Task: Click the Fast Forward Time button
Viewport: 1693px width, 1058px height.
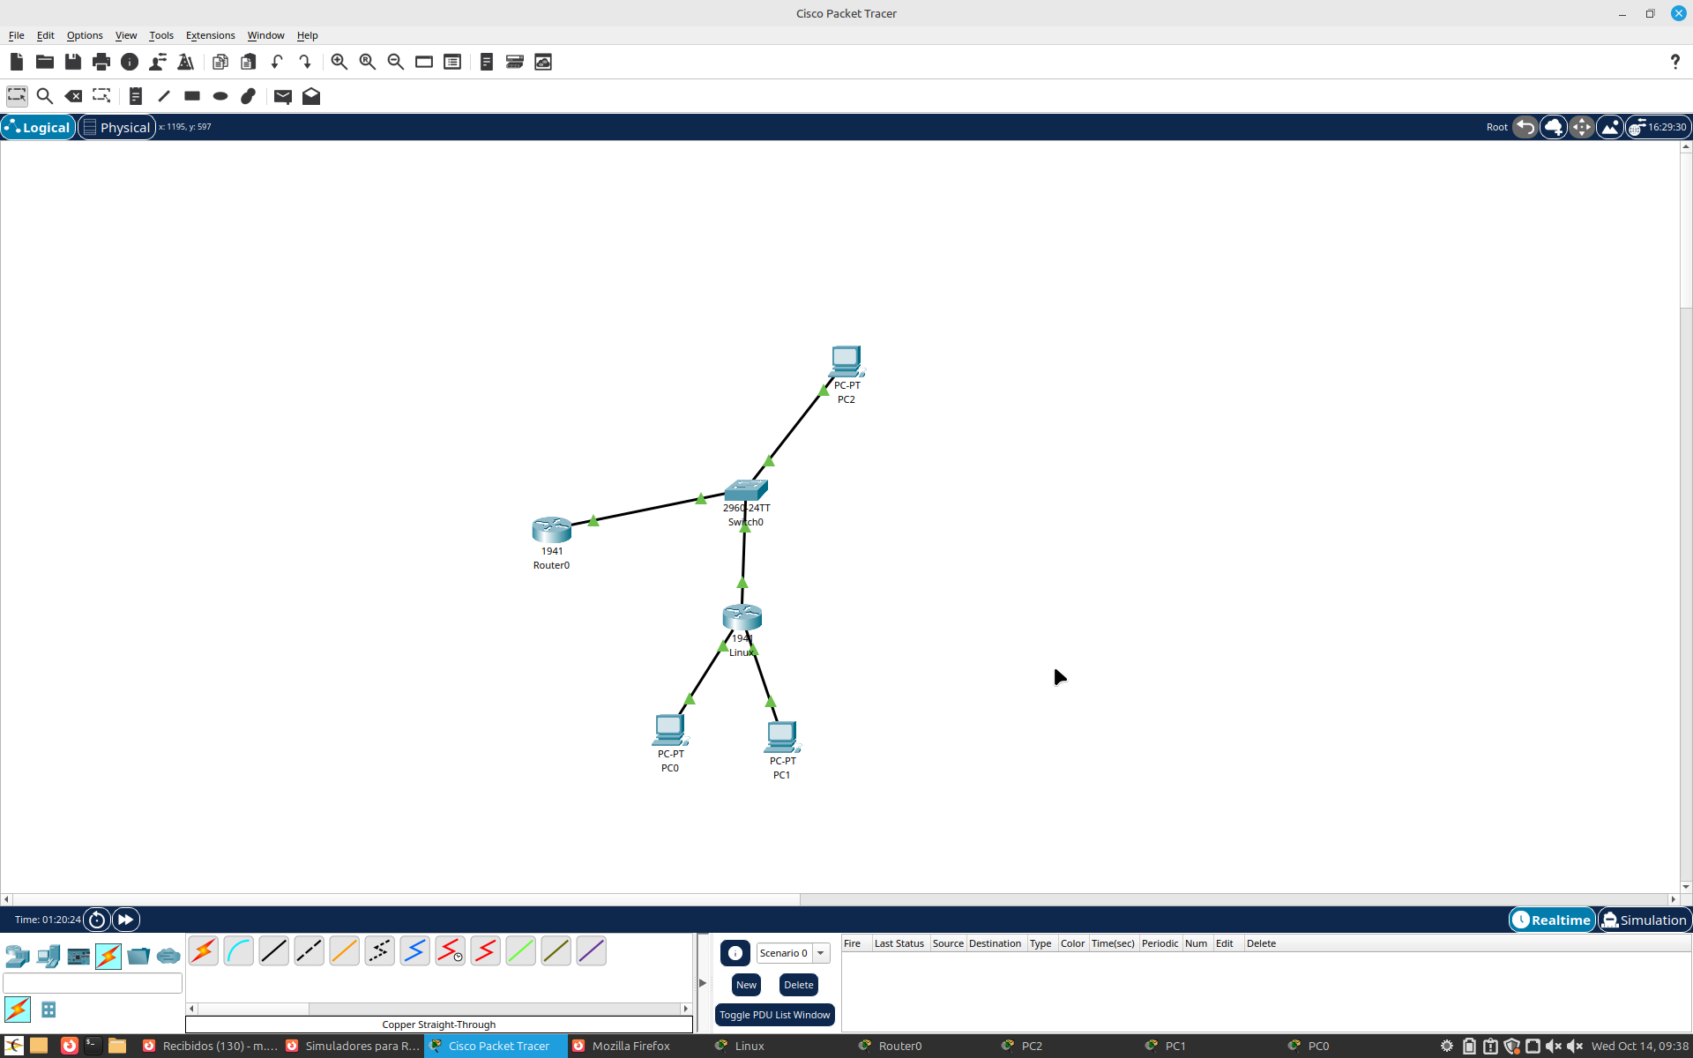Action: pyautogui.click(x=126, y=920)
